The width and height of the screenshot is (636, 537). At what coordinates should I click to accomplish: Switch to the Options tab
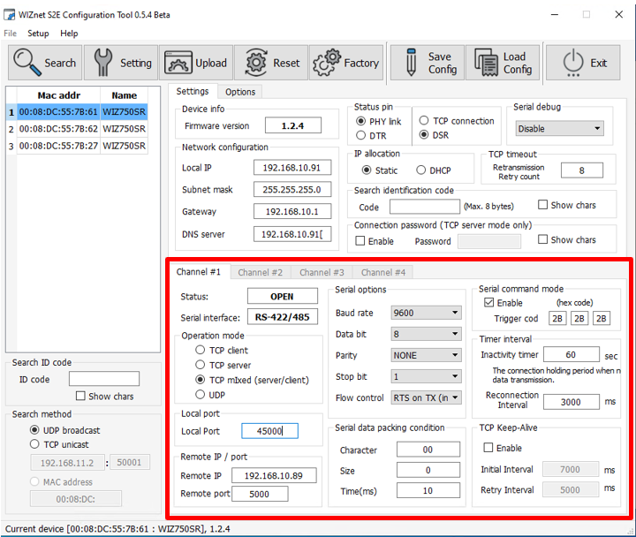click(x=240, y=92)
